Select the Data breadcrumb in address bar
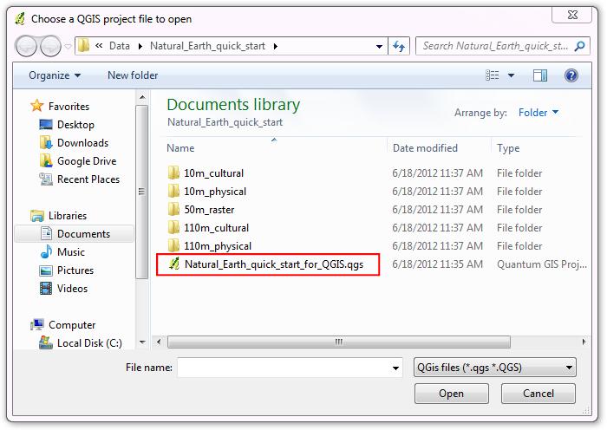The width and height of the screenshot is (607, 430). 120,46
